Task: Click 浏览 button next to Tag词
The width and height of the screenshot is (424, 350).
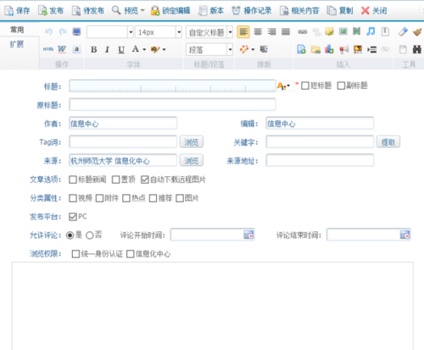Action: point(192,142)
